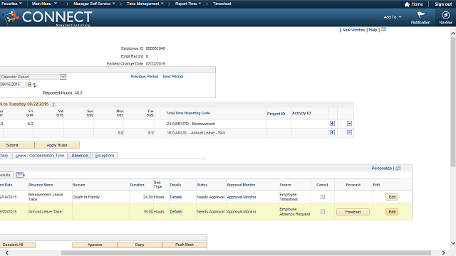Click the scroll right arrow
This screenshot has height=256, width=456.
coord(443,253)
